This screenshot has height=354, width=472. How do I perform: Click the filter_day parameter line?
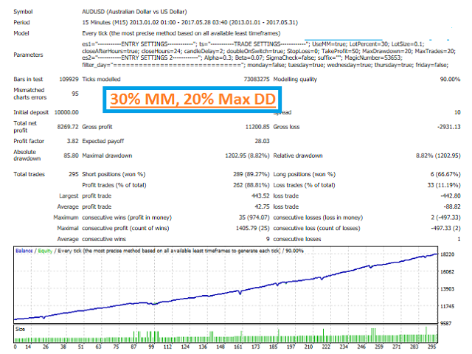point(265,65)
